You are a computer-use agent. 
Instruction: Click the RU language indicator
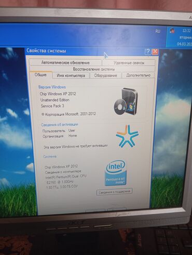[x=158, y=31]
